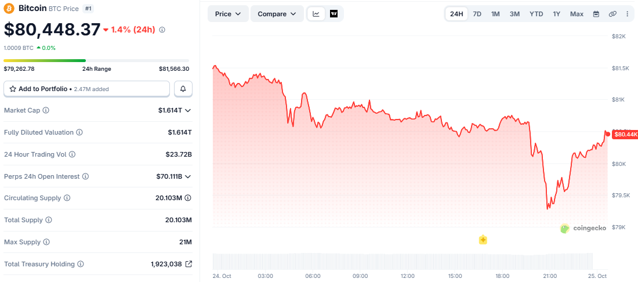
Task: Switch to the line chart view icon
Action: pyautogui.click(x=316, y=14)
